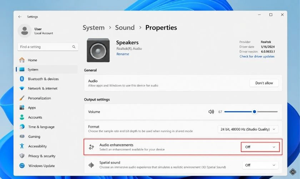The image size is (300, 179).
Task: Open the Apps settings section
Action: (47, 108)
